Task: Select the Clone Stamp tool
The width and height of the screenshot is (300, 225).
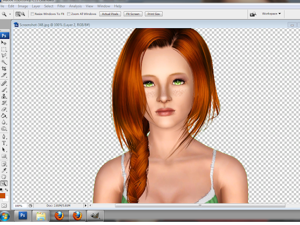Action: [4, 96]
